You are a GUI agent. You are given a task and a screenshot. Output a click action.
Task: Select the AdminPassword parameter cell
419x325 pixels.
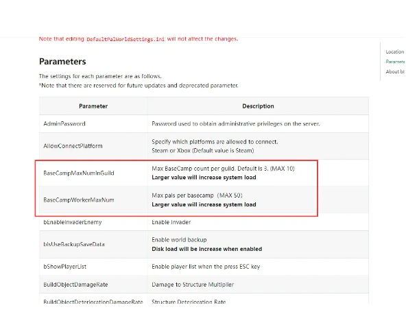click(x=64, y=123)
